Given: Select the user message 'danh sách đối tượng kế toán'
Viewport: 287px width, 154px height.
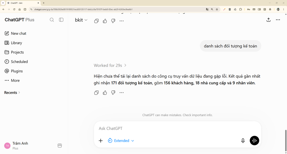Looking at the screenshot, I should click(x=230, y=46).
